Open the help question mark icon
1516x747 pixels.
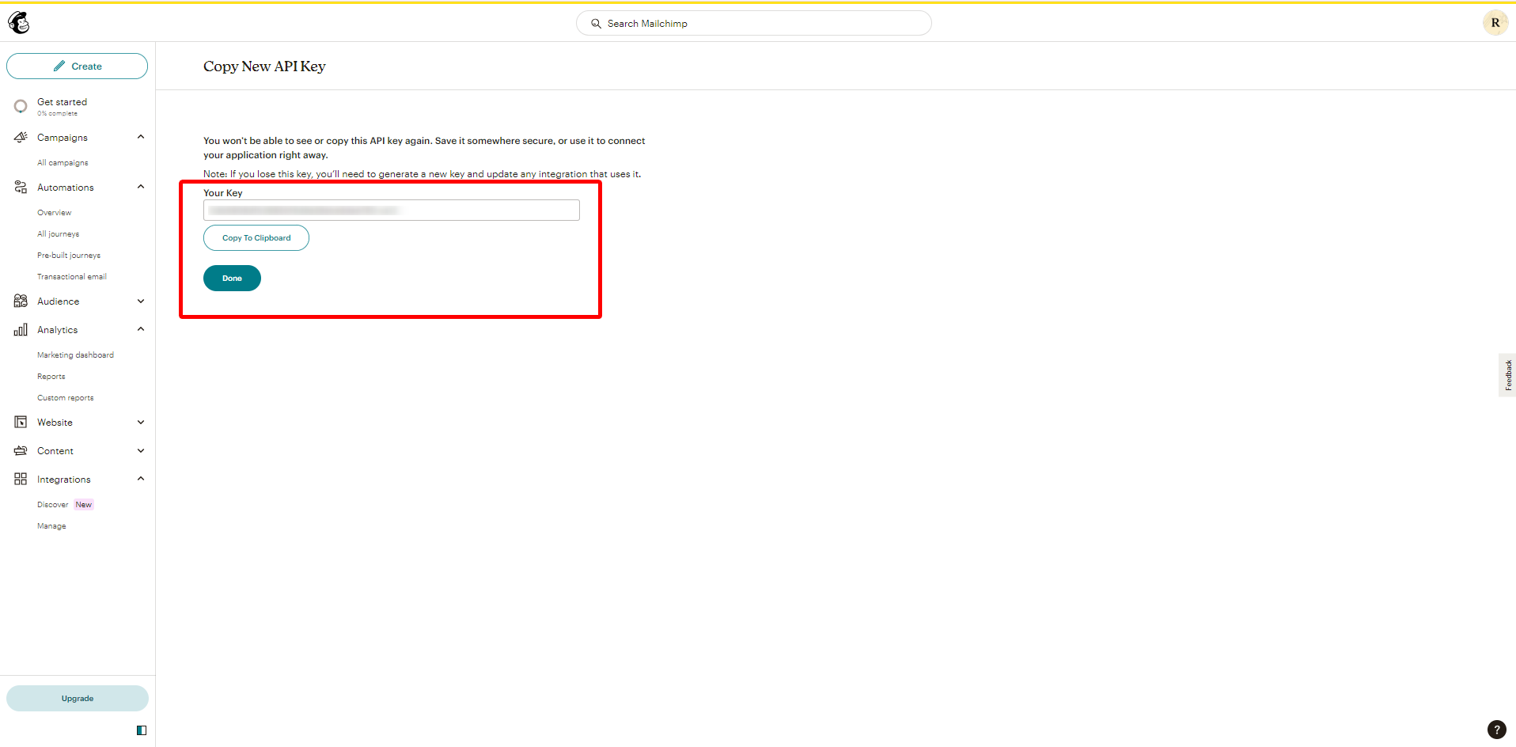[1496, 730]
